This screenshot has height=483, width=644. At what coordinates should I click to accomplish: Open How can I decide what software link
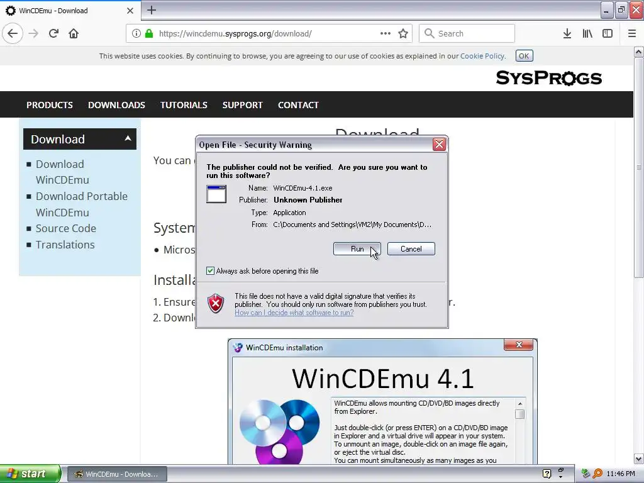tap(294, 313)
